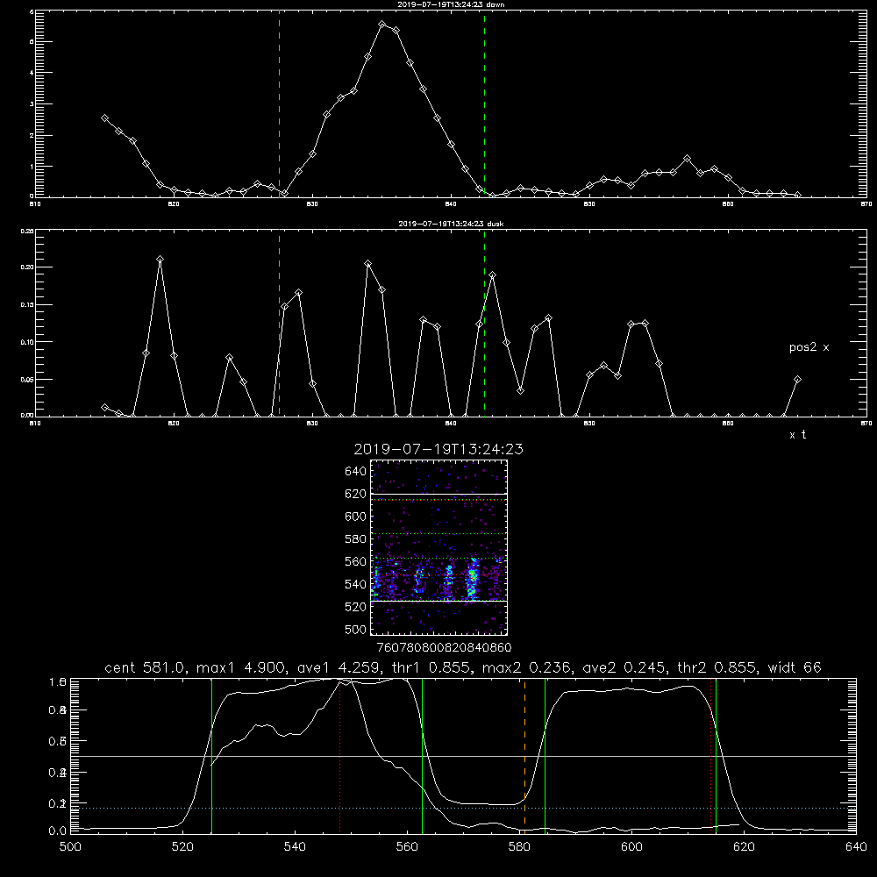The height and width of the screenshot is (877, 877).
Task: Click the "500" y-axis label beside spectrogram
Action: coord(356,629)
